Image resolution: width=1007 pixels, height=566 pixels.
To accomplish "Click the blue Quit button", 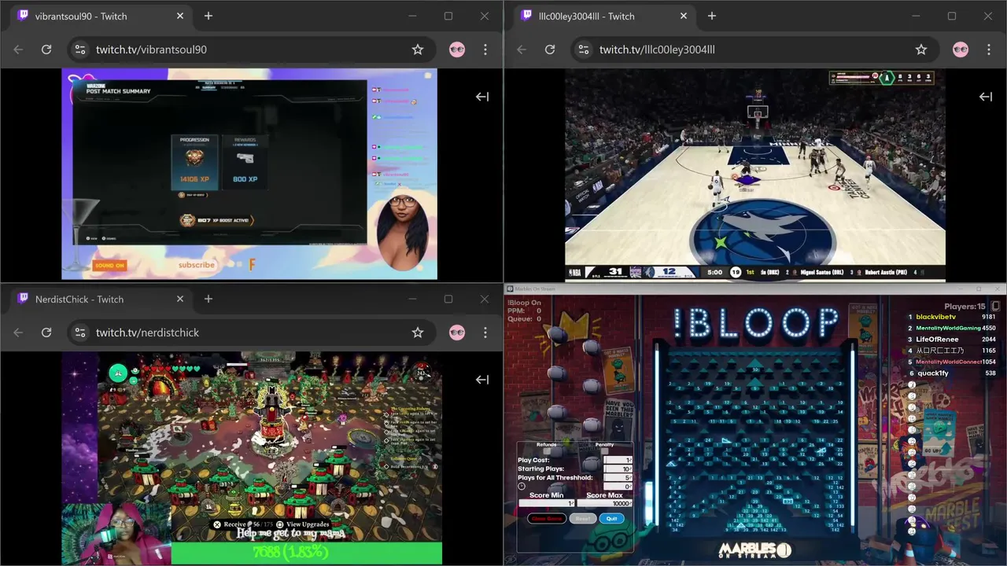I will click(612, 519).
